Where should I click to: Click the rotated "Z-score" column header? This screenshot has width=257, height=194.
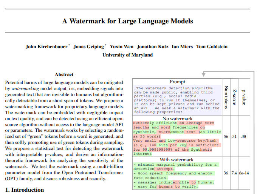(234, 97)
